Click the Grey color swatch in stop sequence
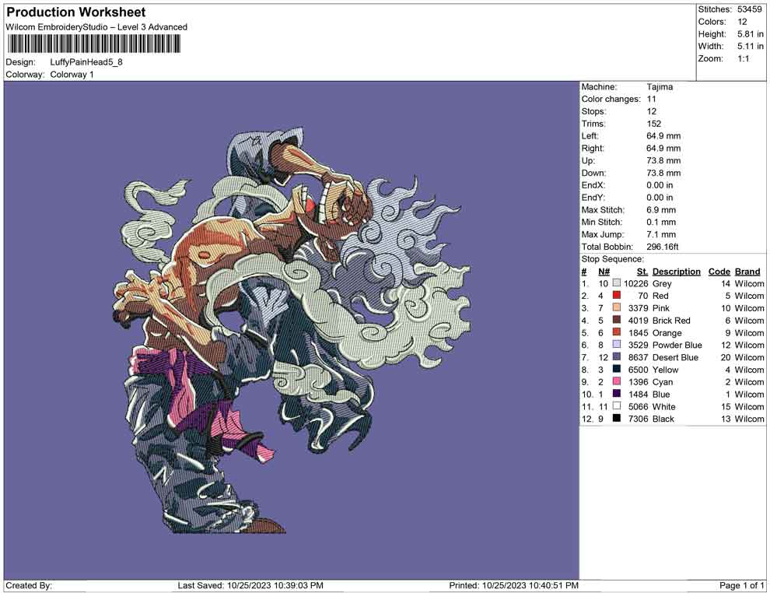Image resolution: width=770 pixels, height=593 pixels. 616,283
